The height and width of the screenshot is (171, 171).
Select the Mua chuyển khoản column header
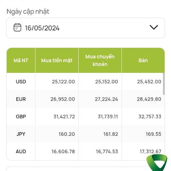[100, 60]
